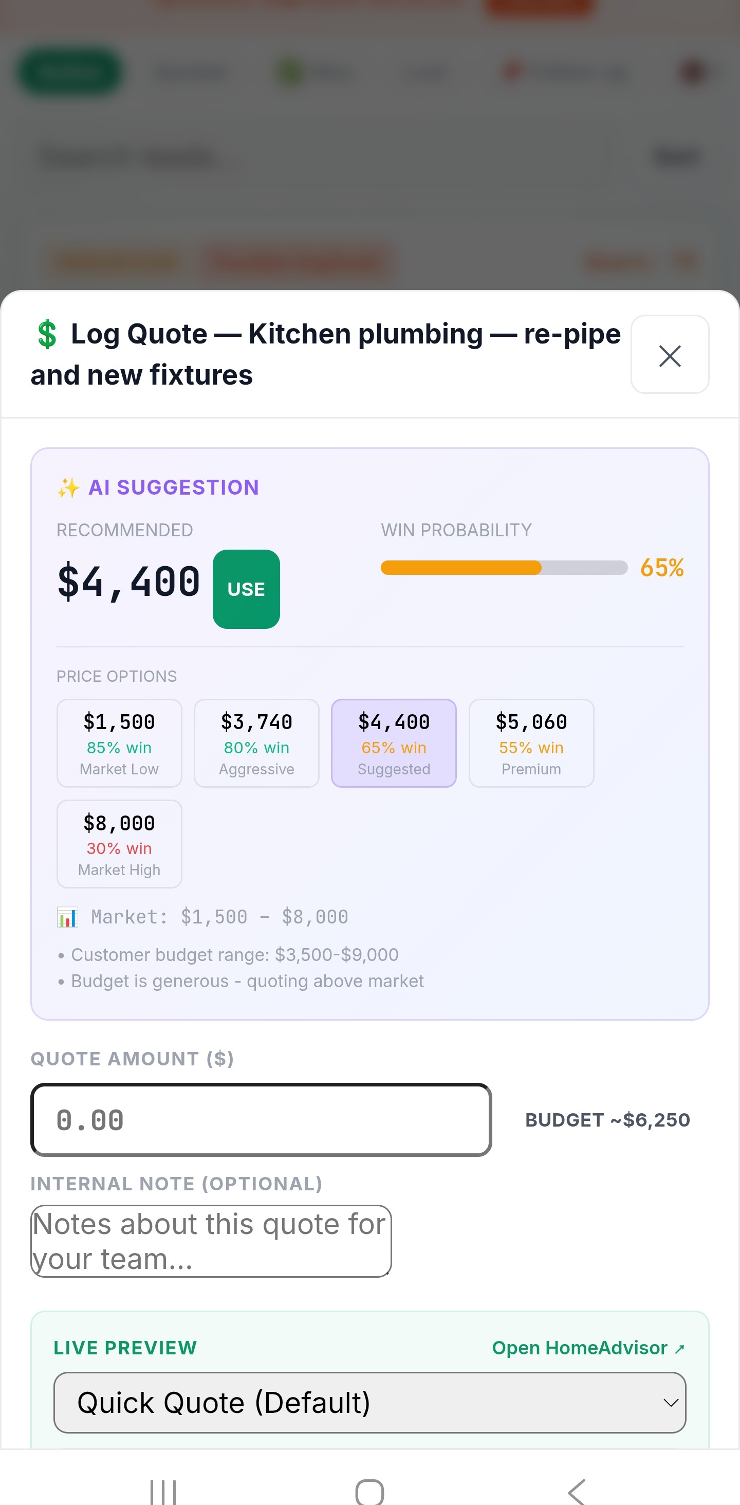Click the Budget ~$6,250 label
The width and height of the screenshot is (740, 1505).
607,1119
